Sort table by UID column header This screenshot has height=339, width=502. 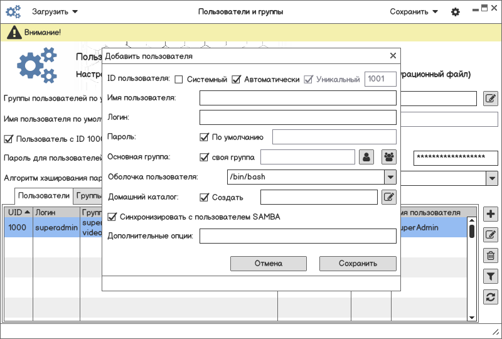18,212
